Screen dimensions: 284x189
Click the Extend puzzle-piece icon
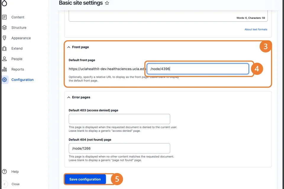5,48
